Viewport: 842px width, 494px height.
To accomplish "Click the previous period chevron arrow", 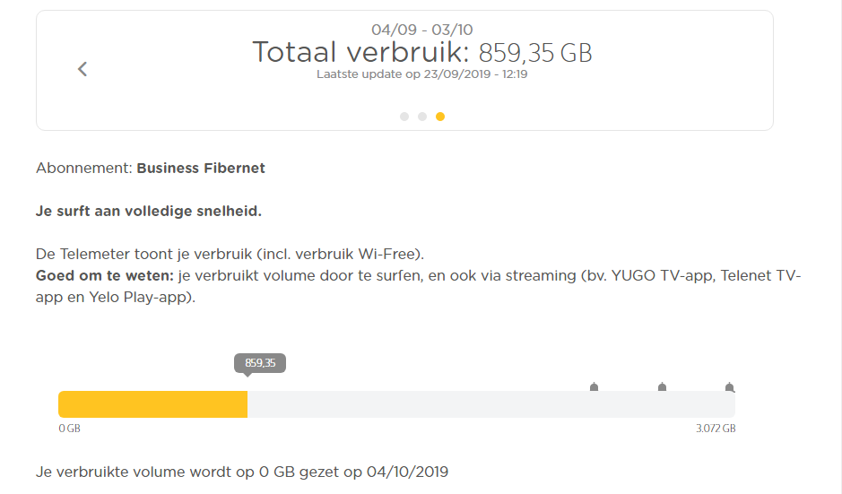I will click(82, 69).
